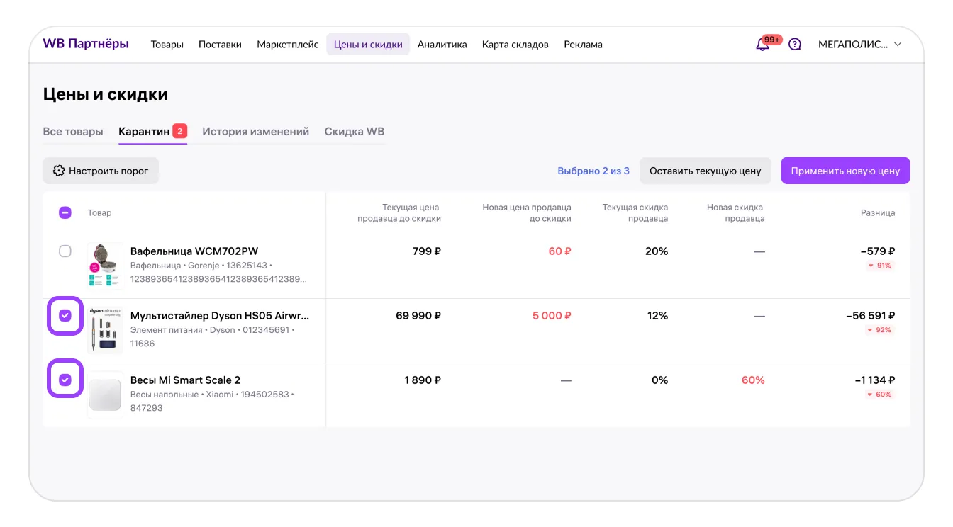Open the Товары menu
Viewport: 953px width, 527px height.
(x=167, y=45)
